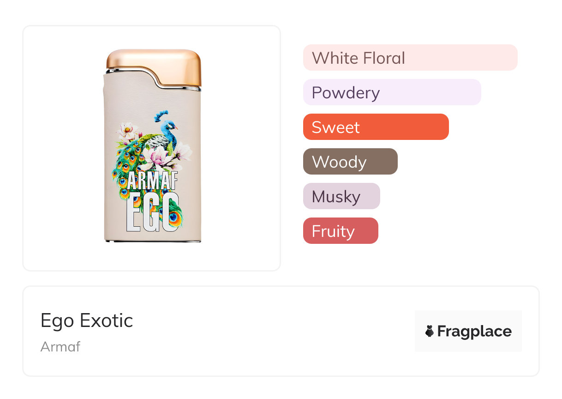Click the Armaf brand name below title

pyautogui.click(x=60, y=346)
